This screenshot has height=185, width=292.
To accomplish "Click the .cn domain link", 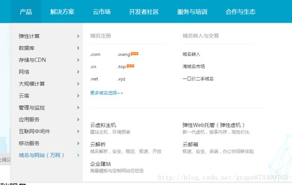I will click(93, 67).
